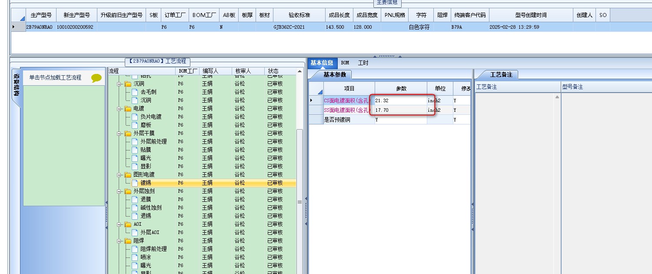Screen dimensions: 652x274
Task: Click the document icon beside 外层AOI
Action: (x=135, y=233)
